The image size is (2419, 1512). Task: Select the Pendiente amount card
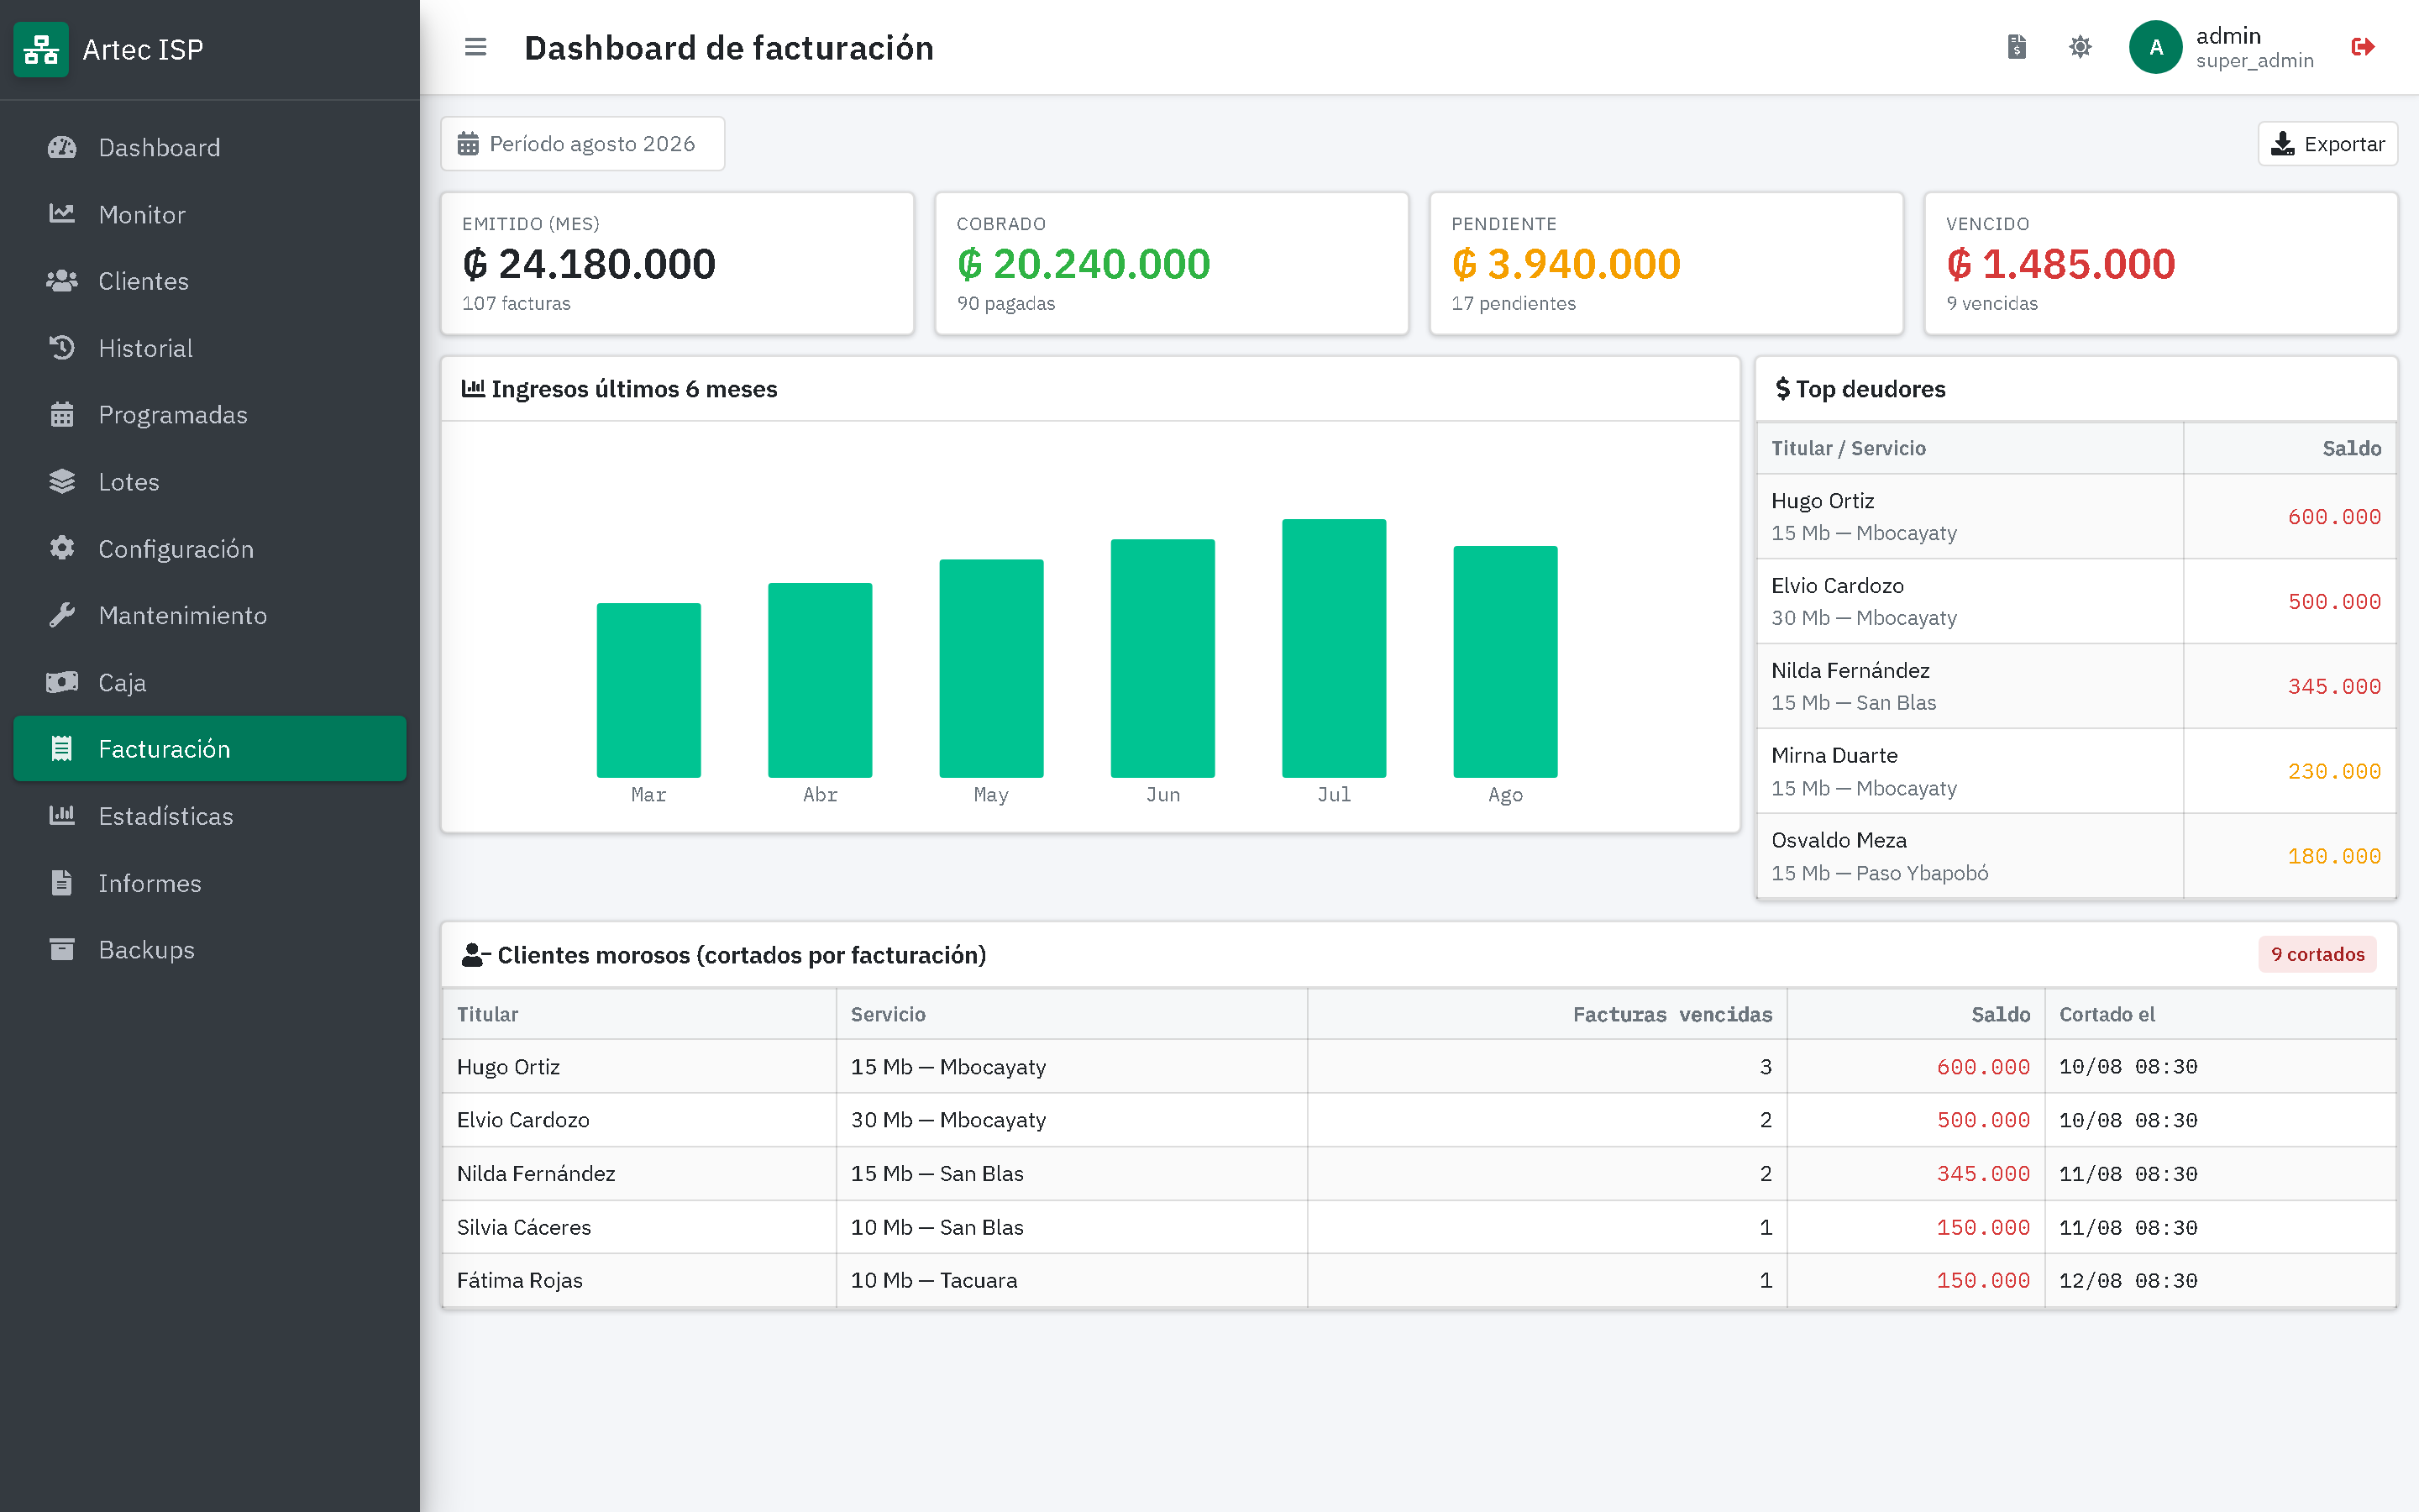click(1666, 264)
